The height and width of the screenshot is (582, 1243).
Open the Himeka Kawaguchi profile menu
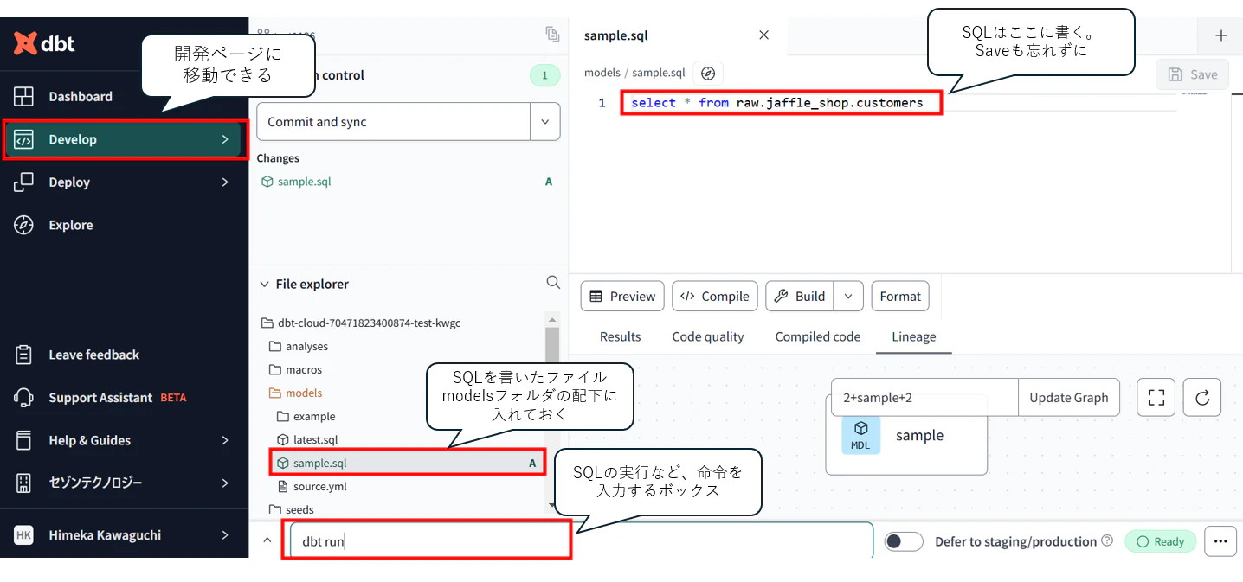[123, 535]
